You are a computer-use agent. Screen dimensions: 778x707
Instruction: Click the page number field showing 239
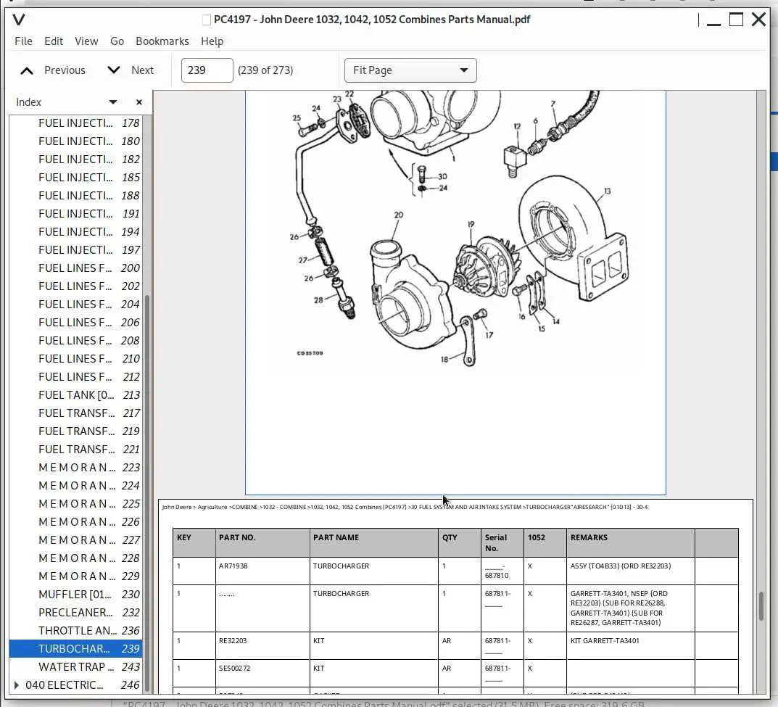207,70
